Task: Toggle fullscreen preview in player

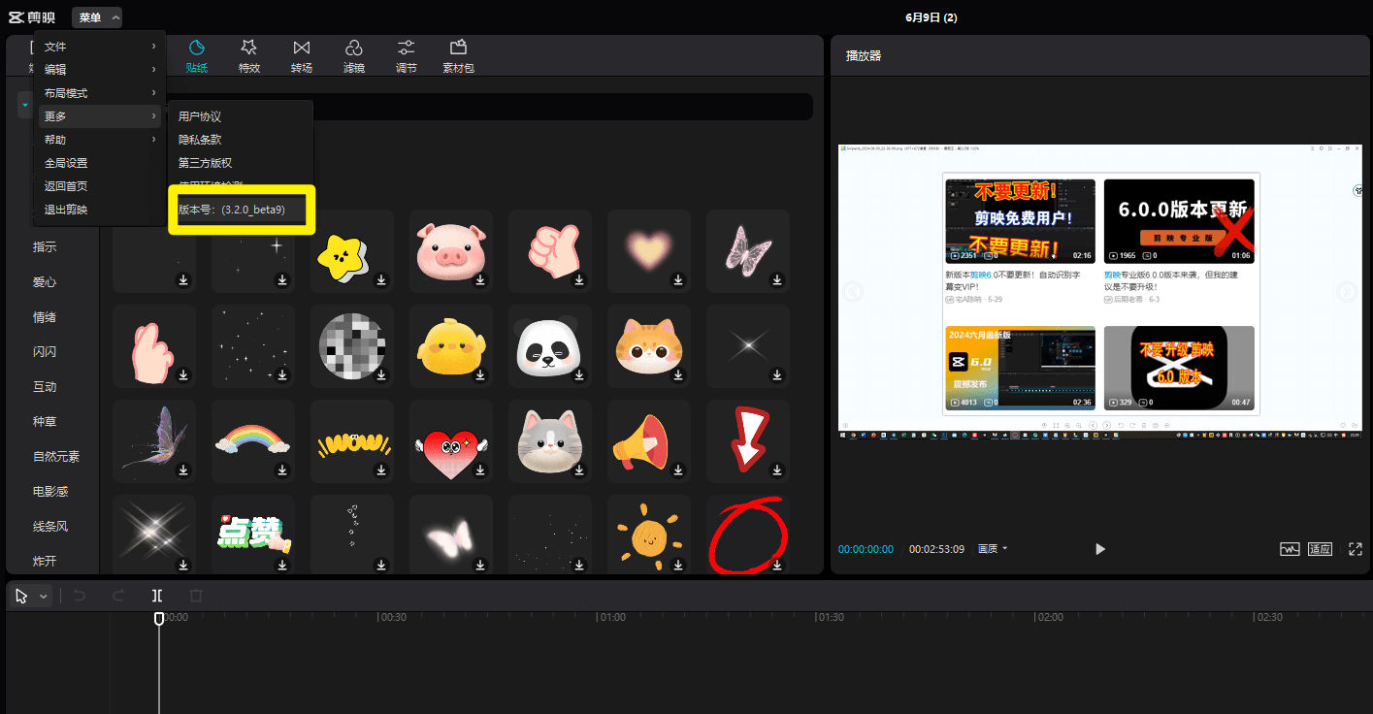Action: [1356, 549]
